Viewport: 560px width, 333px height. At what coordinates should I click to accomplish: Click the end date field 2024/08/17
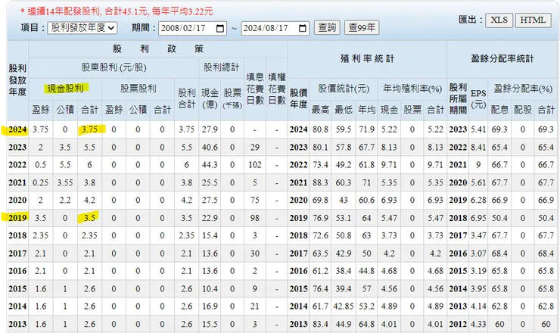(x=275, y=28)
